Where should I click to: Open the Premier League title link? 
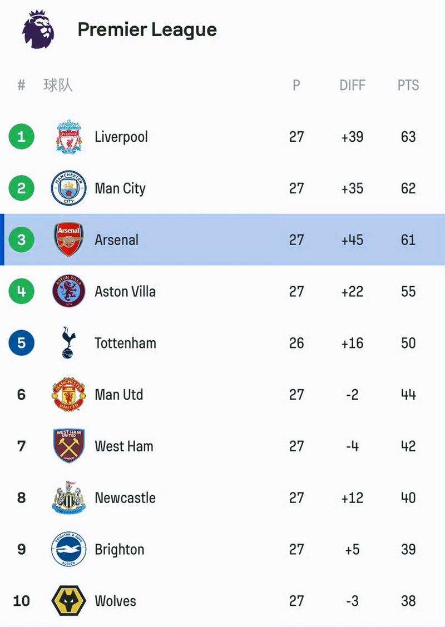(x=147, y=30)
